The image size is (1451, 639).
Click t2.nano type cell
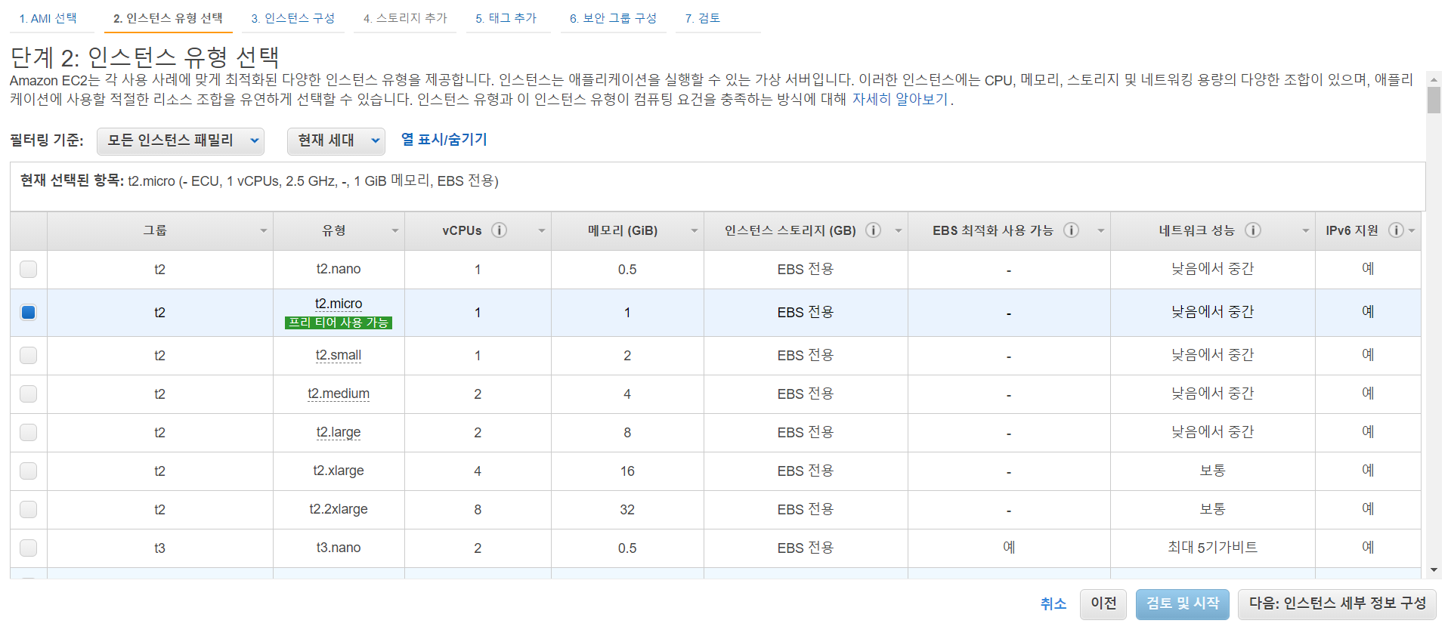point(339,269)
